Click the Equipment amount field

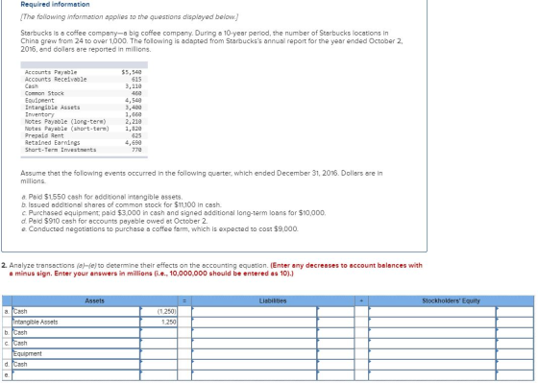(x=159, y=354)
